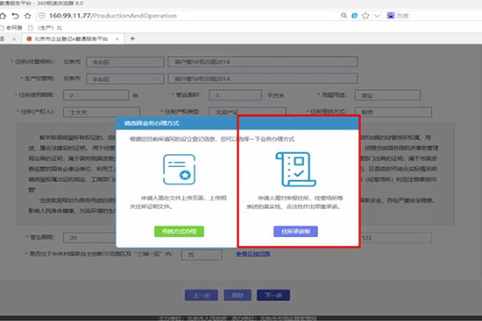Click the 房屋用途 input field
The image size is (482, 321).
[x=387, y=95]
